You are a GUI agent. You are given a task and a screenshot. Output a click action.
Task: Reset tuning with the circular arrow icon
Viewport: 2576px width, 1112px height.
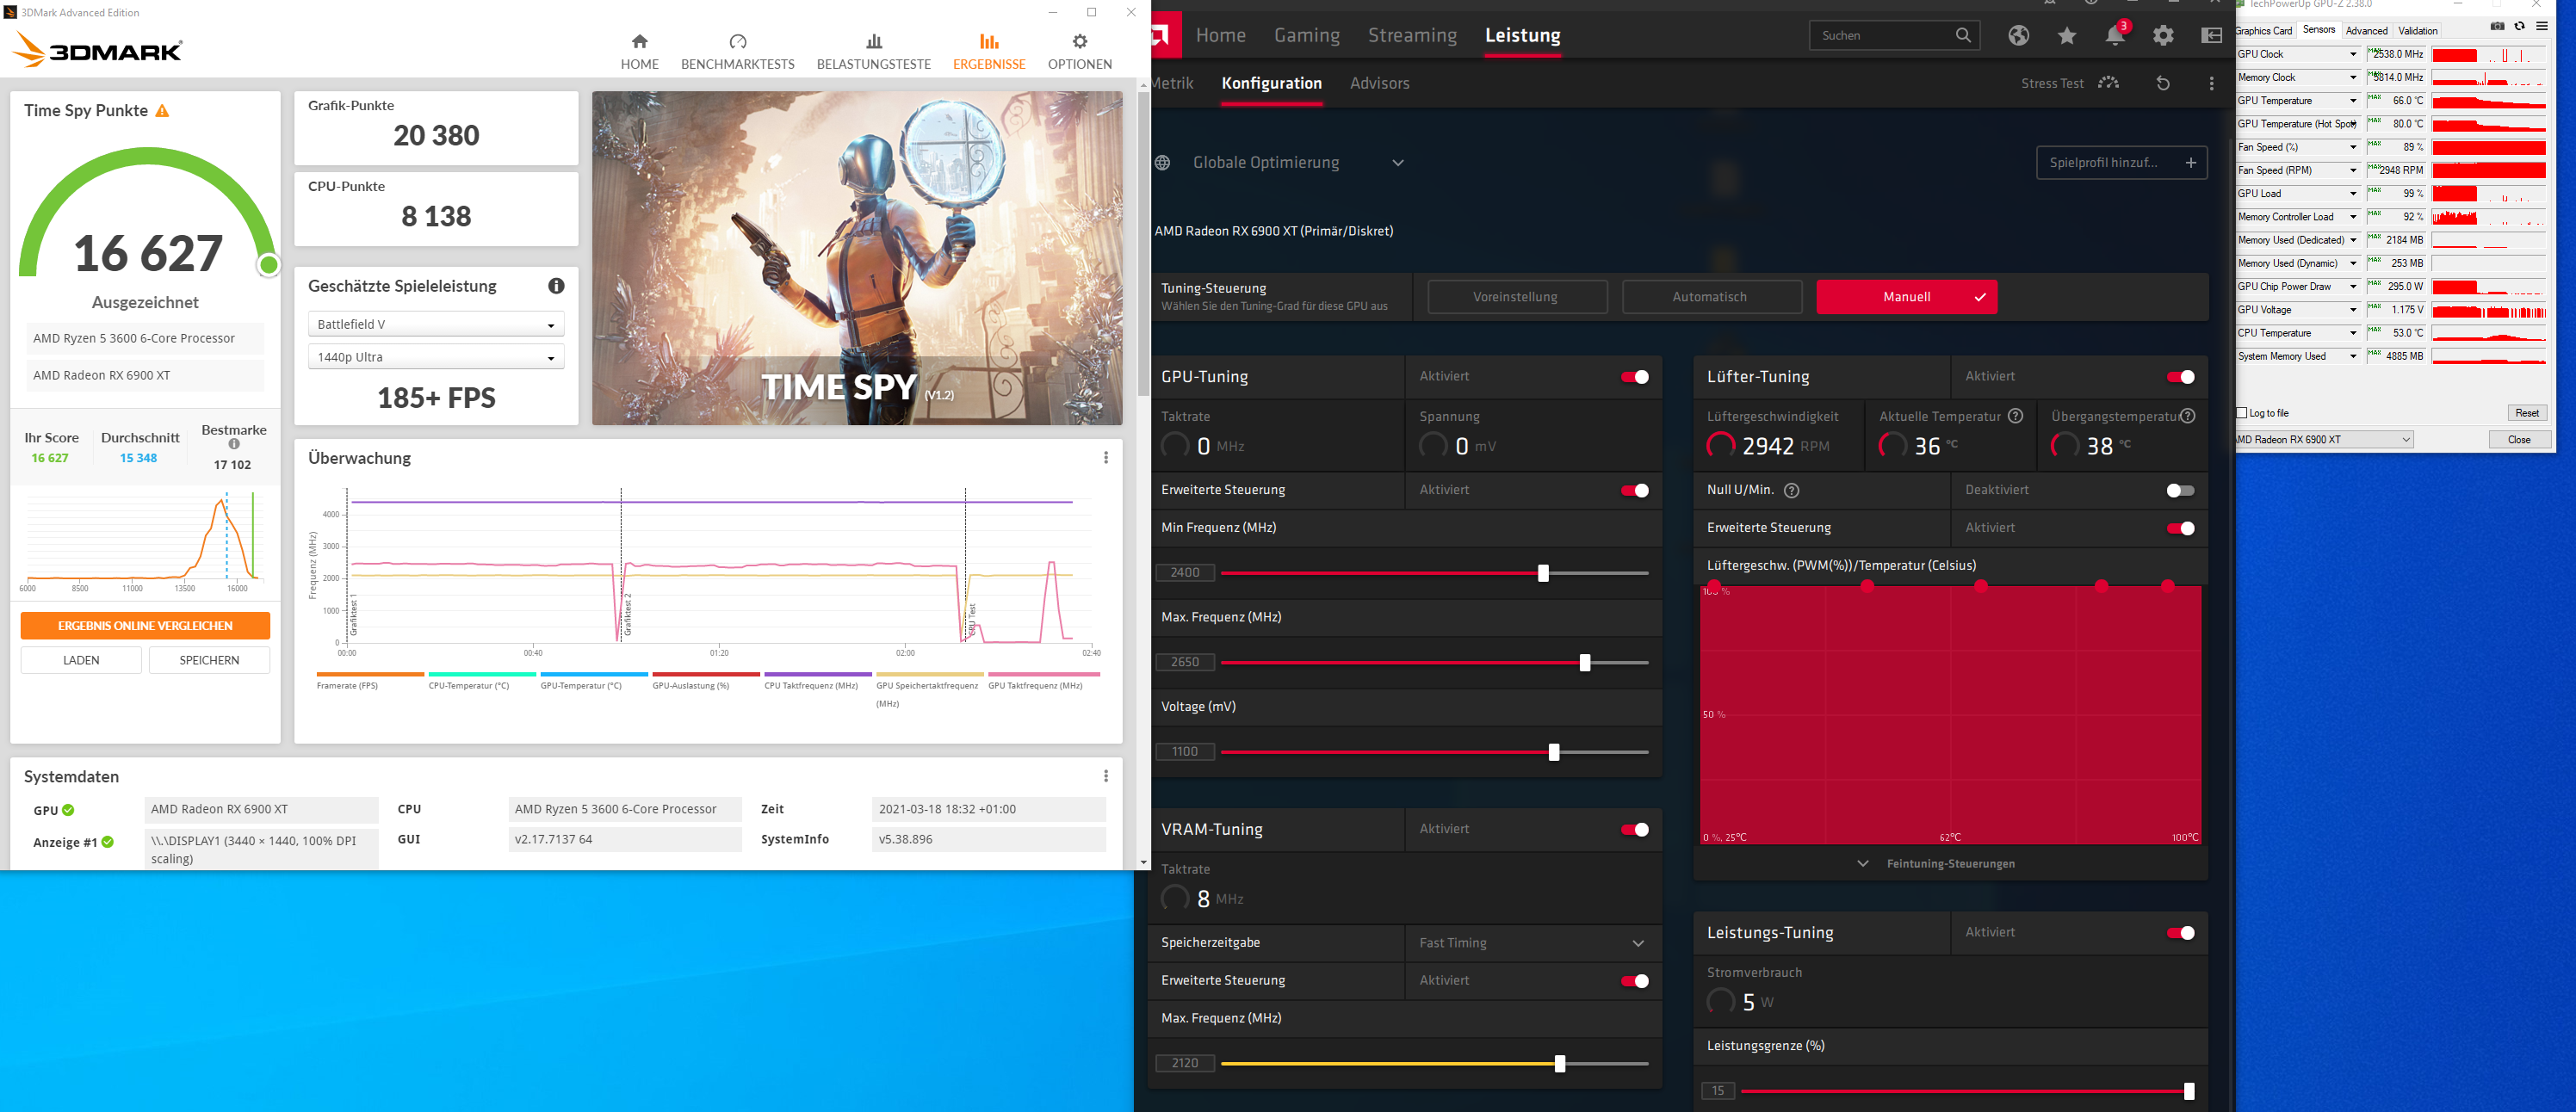click(2162, 84)
